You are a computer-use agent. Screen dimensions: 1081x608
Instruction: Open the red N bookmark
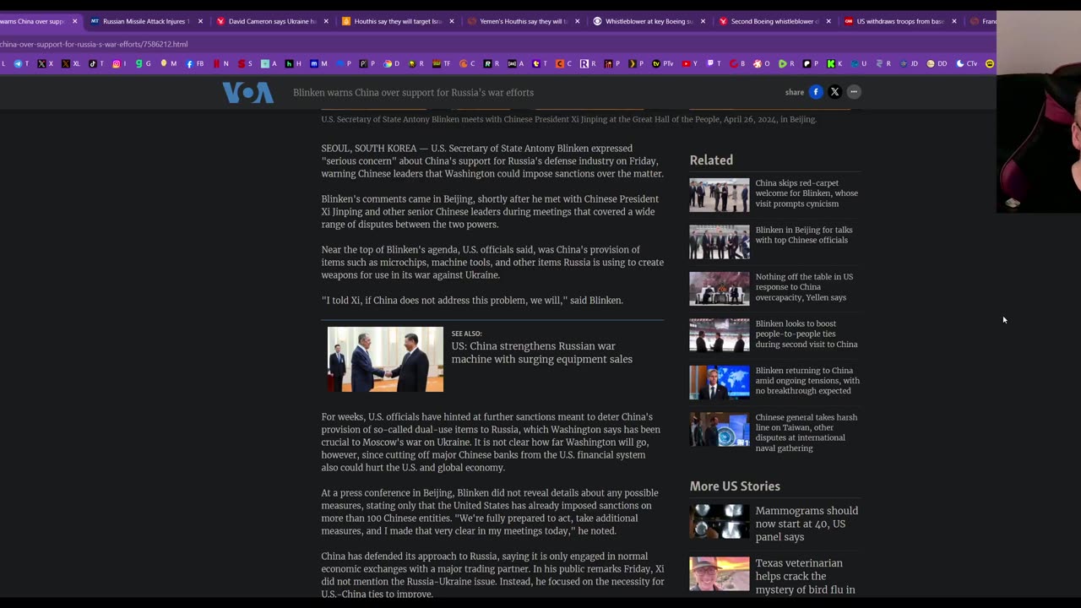pos(221,63)
